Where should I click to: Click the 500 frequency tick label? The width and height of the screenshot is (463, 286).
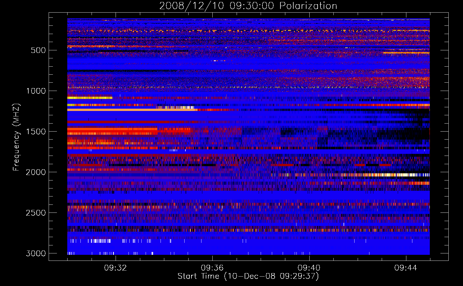coord(38,50)
